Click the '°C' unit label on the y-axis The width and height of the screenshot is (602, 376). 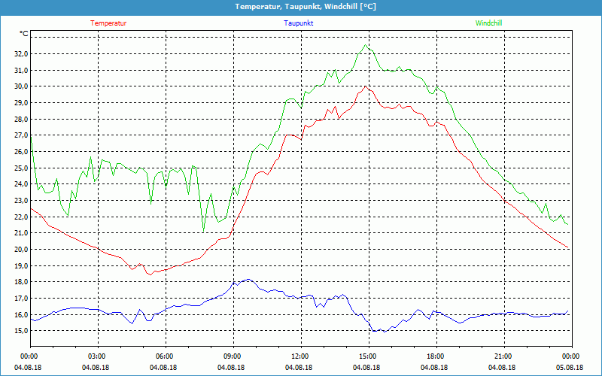(x=24, y=34)
